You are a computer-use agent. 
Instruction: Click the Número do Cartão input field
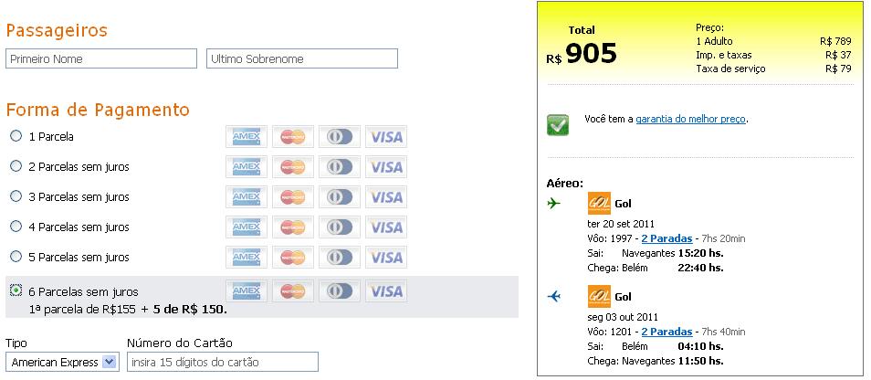(x=222, y=362)
